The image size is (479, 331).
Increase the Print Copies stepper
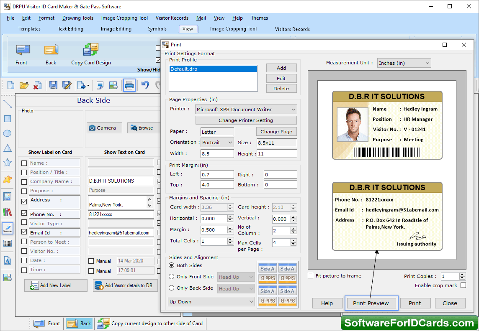coord(463,275)
